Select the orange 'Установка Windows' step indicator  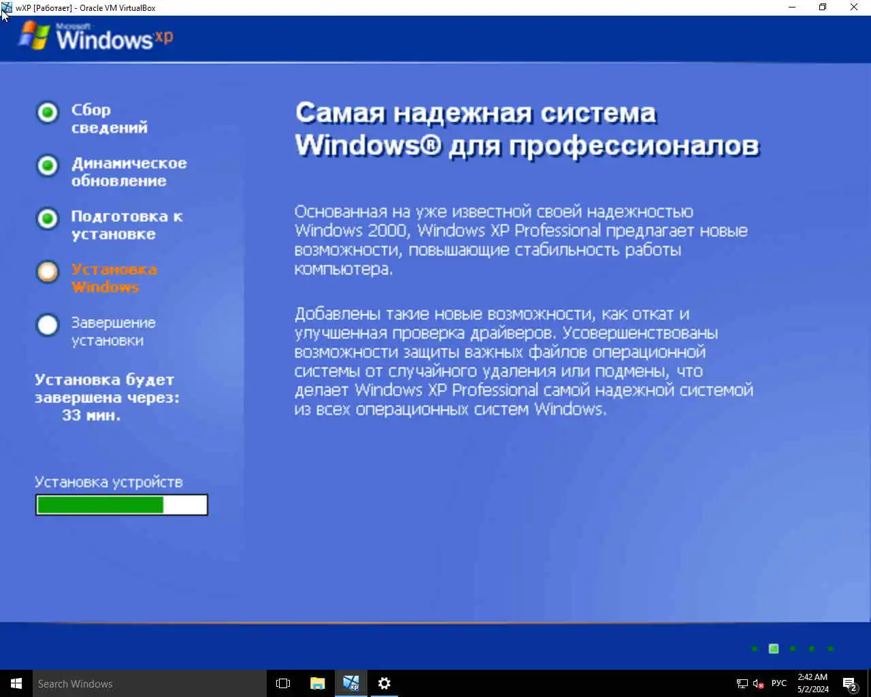(48, 272)
